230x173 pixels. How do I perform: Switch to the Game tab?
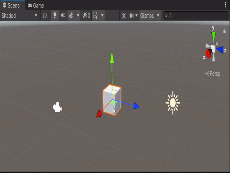pyautogui.click(x=36, y=6)
